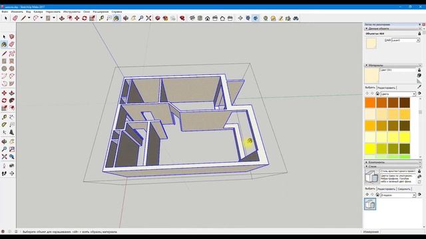
Task: Select the Section Plane tool
Action: 12,173
